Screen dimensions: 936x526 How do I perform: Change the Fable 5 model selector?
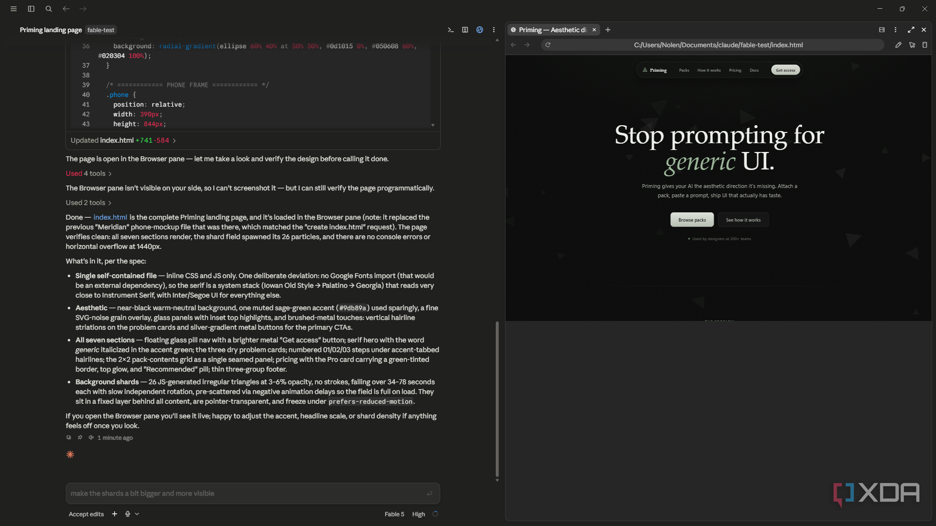(x=394, y=514)
